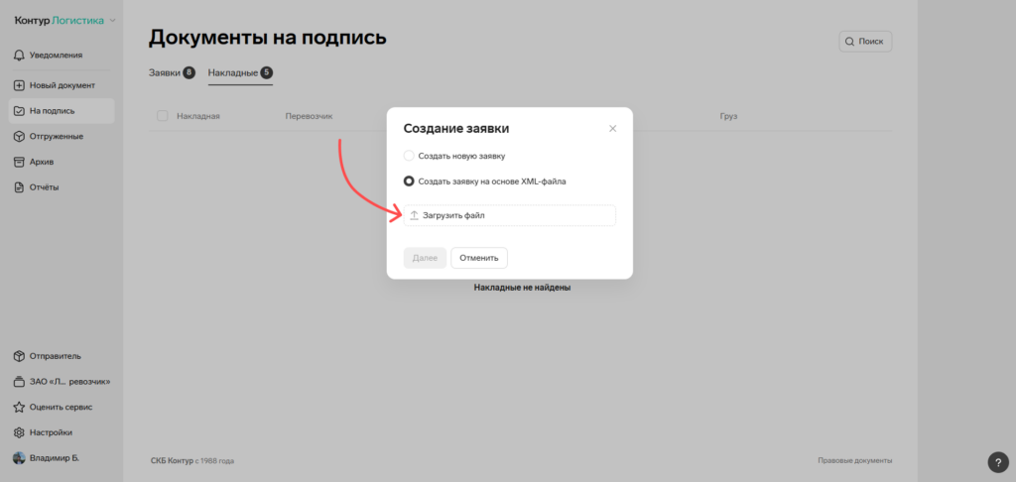Click Владимир Б. avatar picture
Viewport: 1016px width, 482px height.
tap(20, 458)
